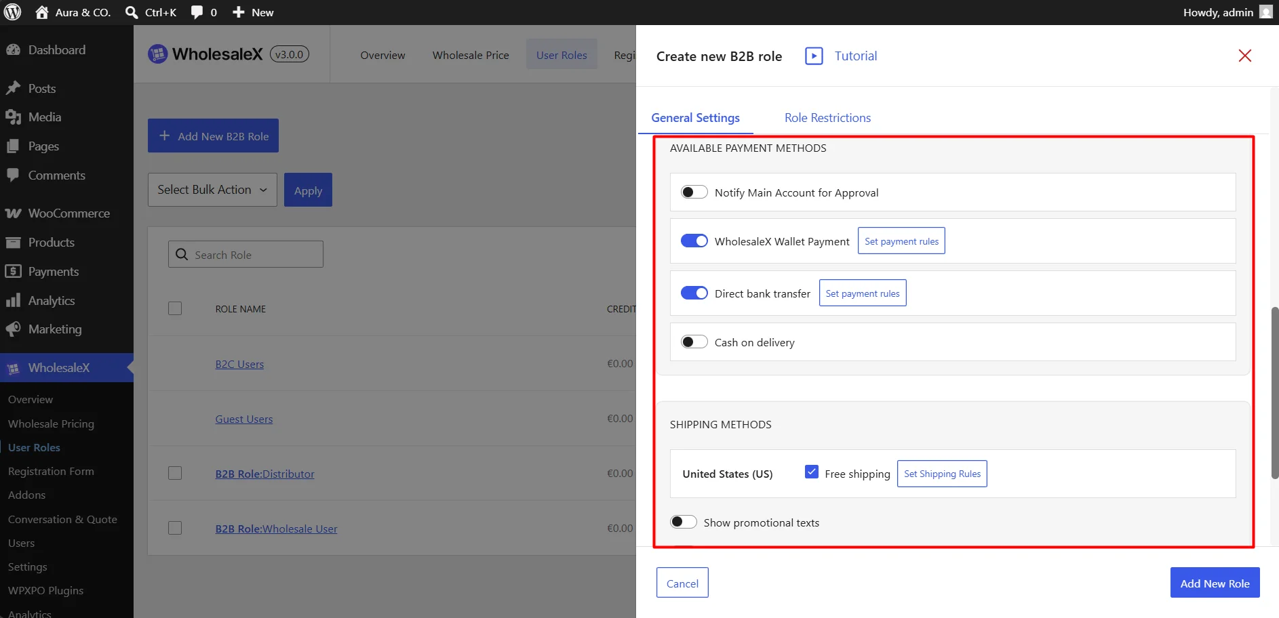Click Set Shipping Rules button
The height and width of the screenshot is (618, 1279).
[x=942, y=474]
